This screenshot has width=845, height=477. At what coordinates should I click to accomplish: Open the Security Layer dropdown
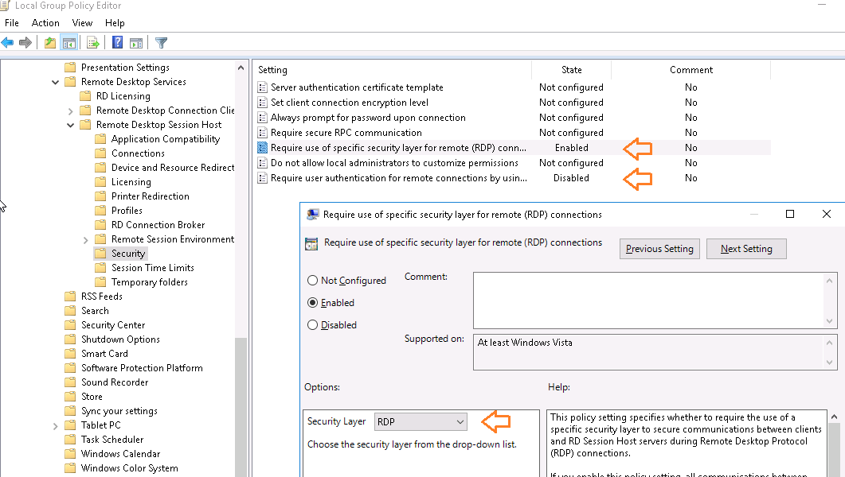point(421,421)
